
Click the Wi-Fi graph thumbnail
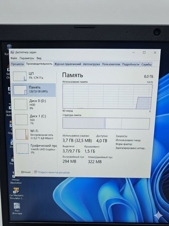click(22, 134)
